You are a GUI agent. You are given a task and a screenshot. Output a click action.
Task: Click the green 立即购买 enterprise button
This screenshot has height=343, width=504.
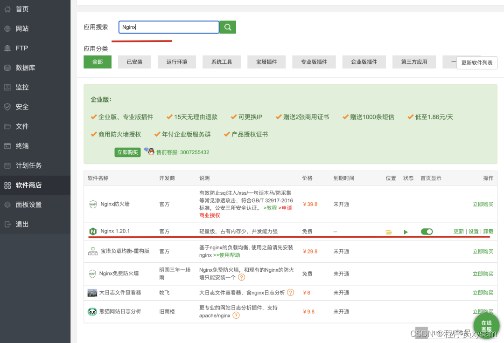coord(127,152)
